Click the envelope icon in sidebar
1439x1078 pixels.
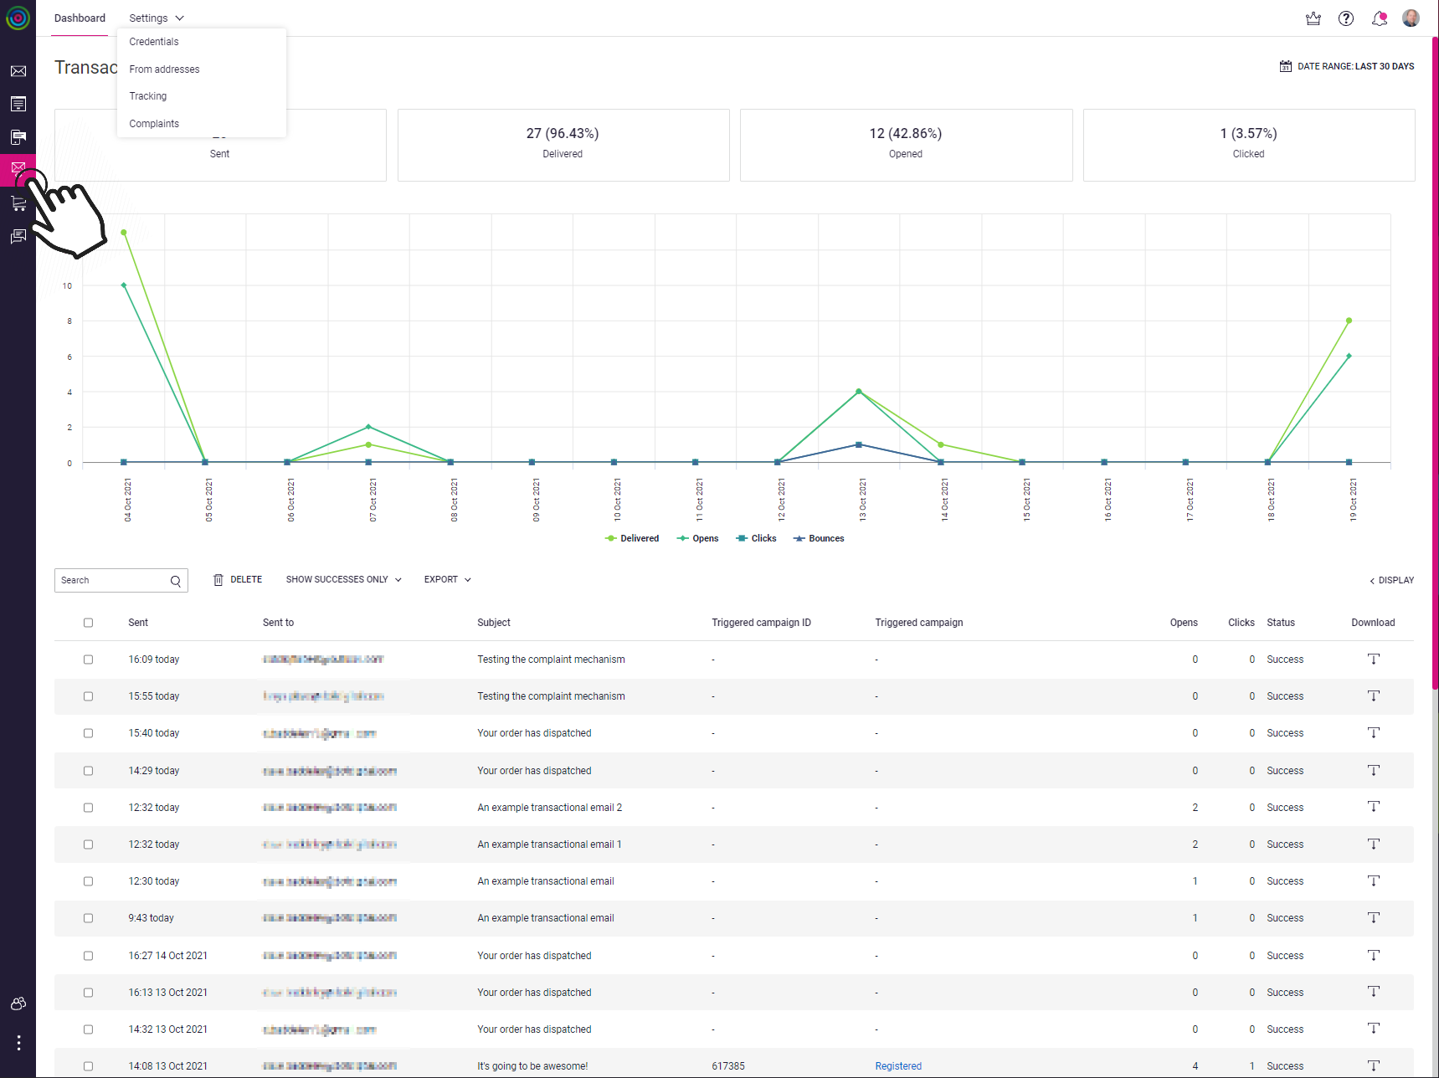[18, 71]
